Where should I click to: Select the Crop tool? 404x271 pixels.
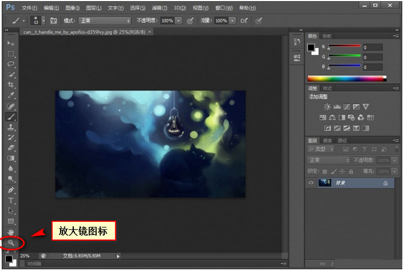(11, 85)
